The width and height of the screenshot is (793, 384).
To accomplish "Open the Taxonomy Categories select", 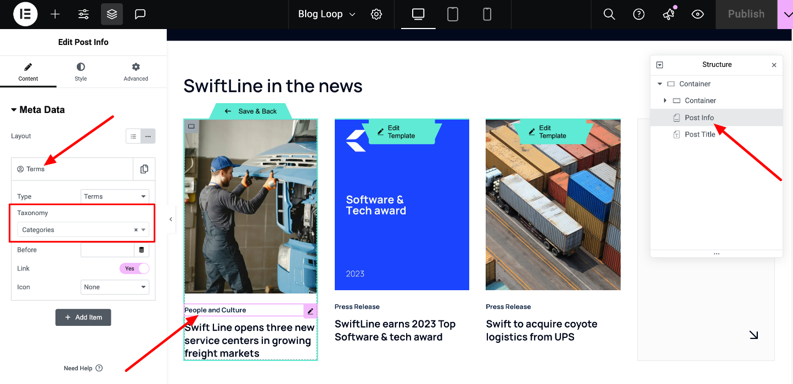I will point(83,230).
